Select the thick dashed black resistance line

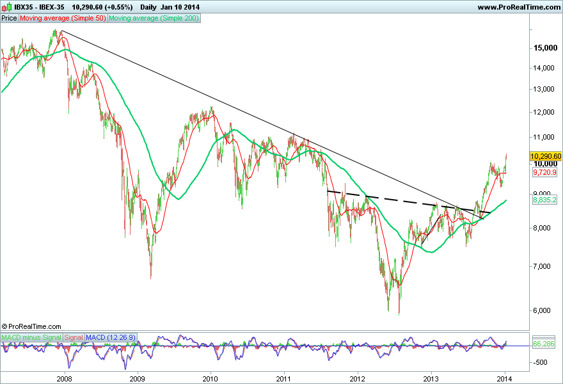pos(409,202)
